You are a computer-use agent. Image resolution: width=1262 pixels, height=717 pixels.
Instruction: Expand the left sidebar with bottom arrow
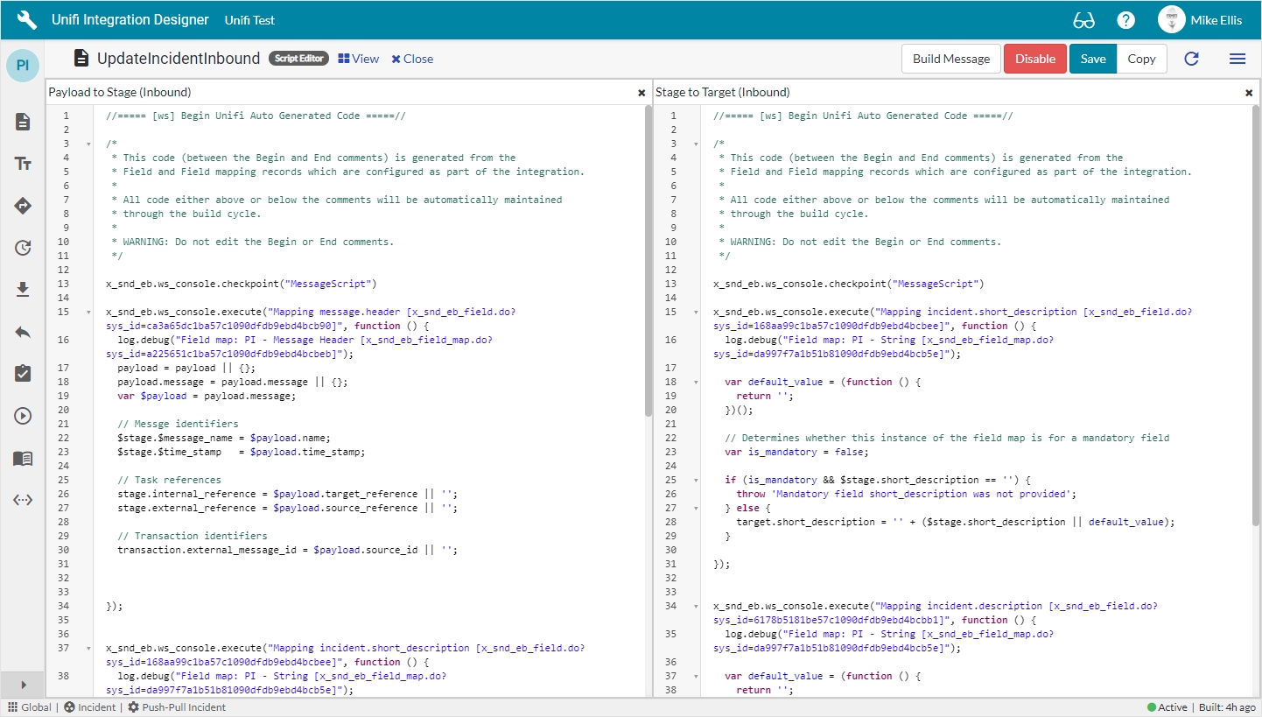(24, 685)
